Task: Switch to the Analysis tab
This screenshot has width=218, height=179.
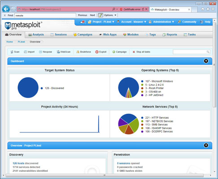Action: pyautogui.click(x=36, y=34)
